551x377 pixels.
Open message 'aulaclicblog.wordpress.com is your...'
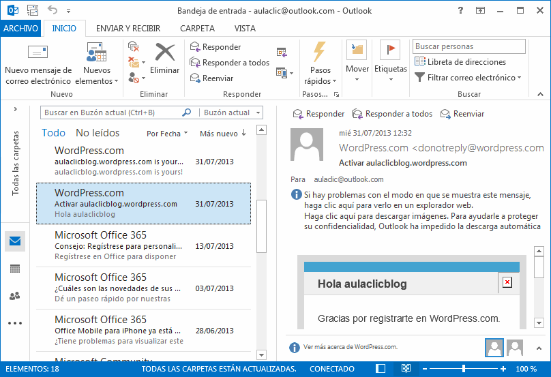(143, 161)
